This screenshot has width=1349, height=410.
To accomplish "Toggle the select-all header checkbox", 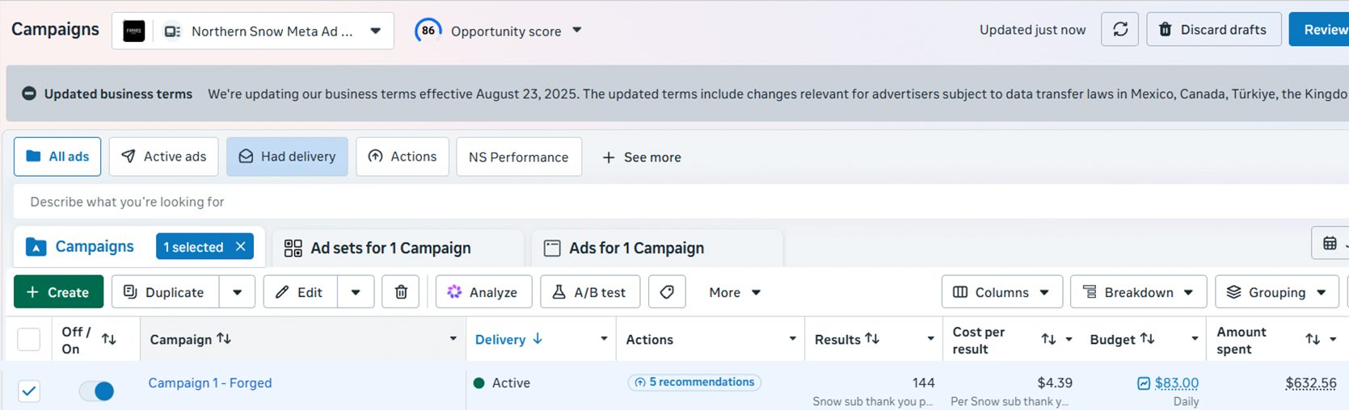I will click(29, 340).
